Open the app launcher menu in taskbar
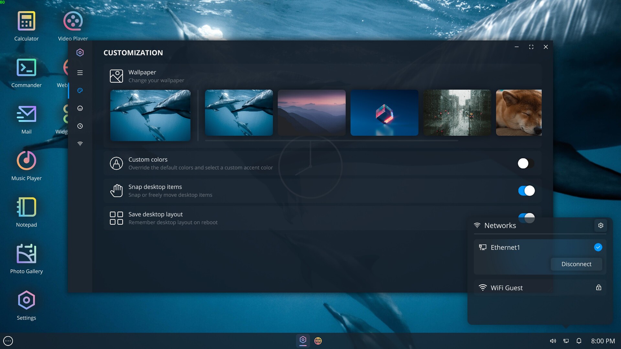 8,341
